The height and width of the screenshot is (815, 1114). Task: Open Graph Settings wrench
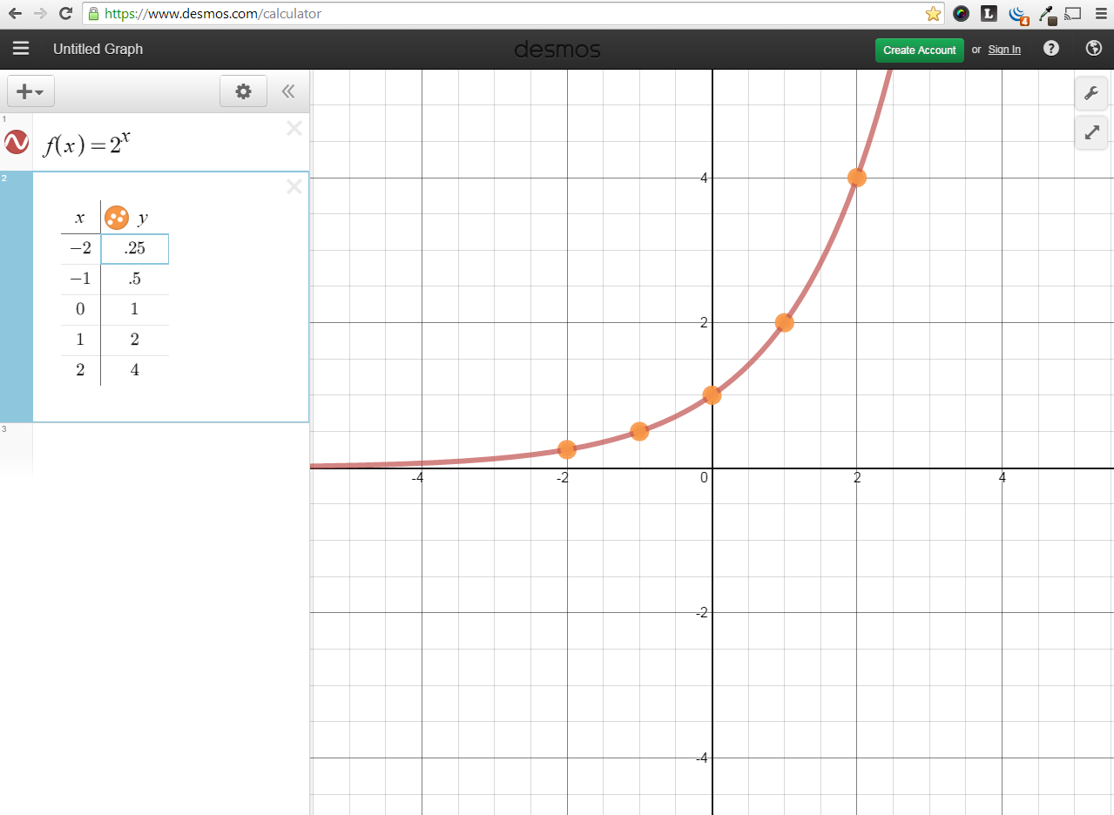tap(1090, 94)
